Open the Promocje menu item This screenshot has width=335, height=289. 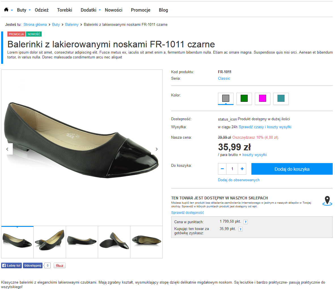coord(141,10)
